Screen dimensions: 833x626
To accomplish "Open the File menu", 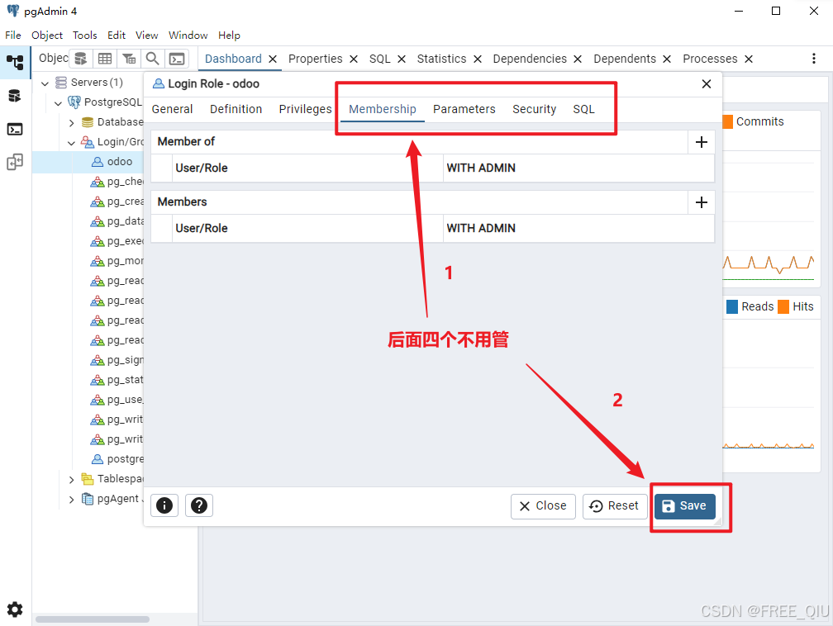I will 12,35.
